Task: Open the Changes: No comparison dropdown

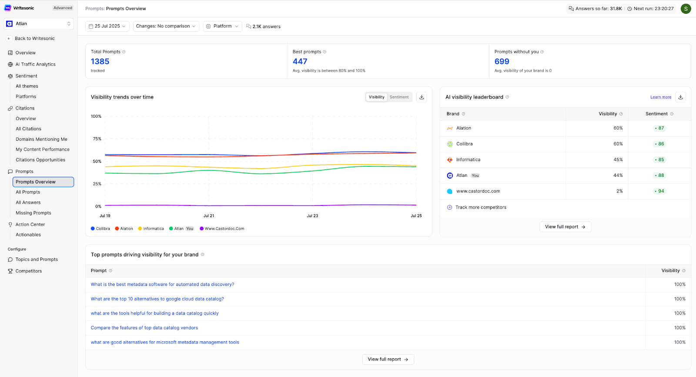Action: tap(166, 26)
